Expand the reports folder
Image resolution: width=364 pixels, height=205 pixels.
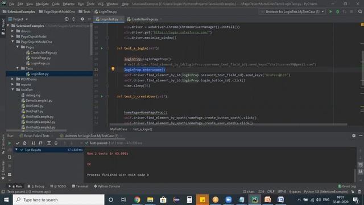tap(13, 84)
